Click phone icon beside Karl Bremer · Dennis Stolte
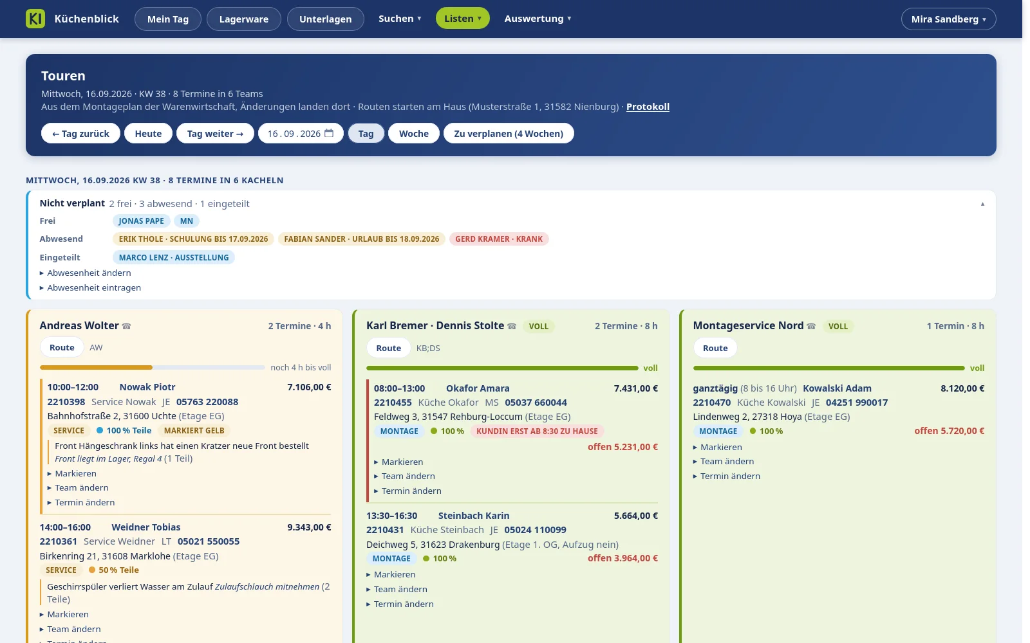 tap(512, 326)
